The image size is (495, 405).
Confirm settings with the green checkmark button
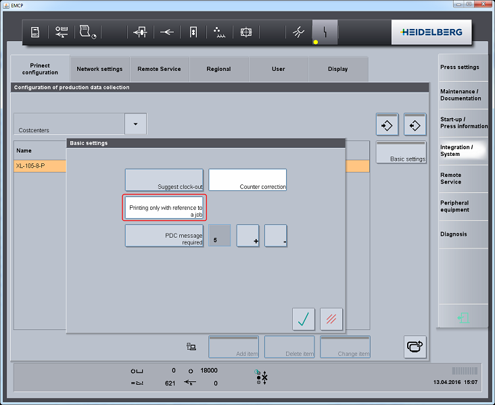304,319
